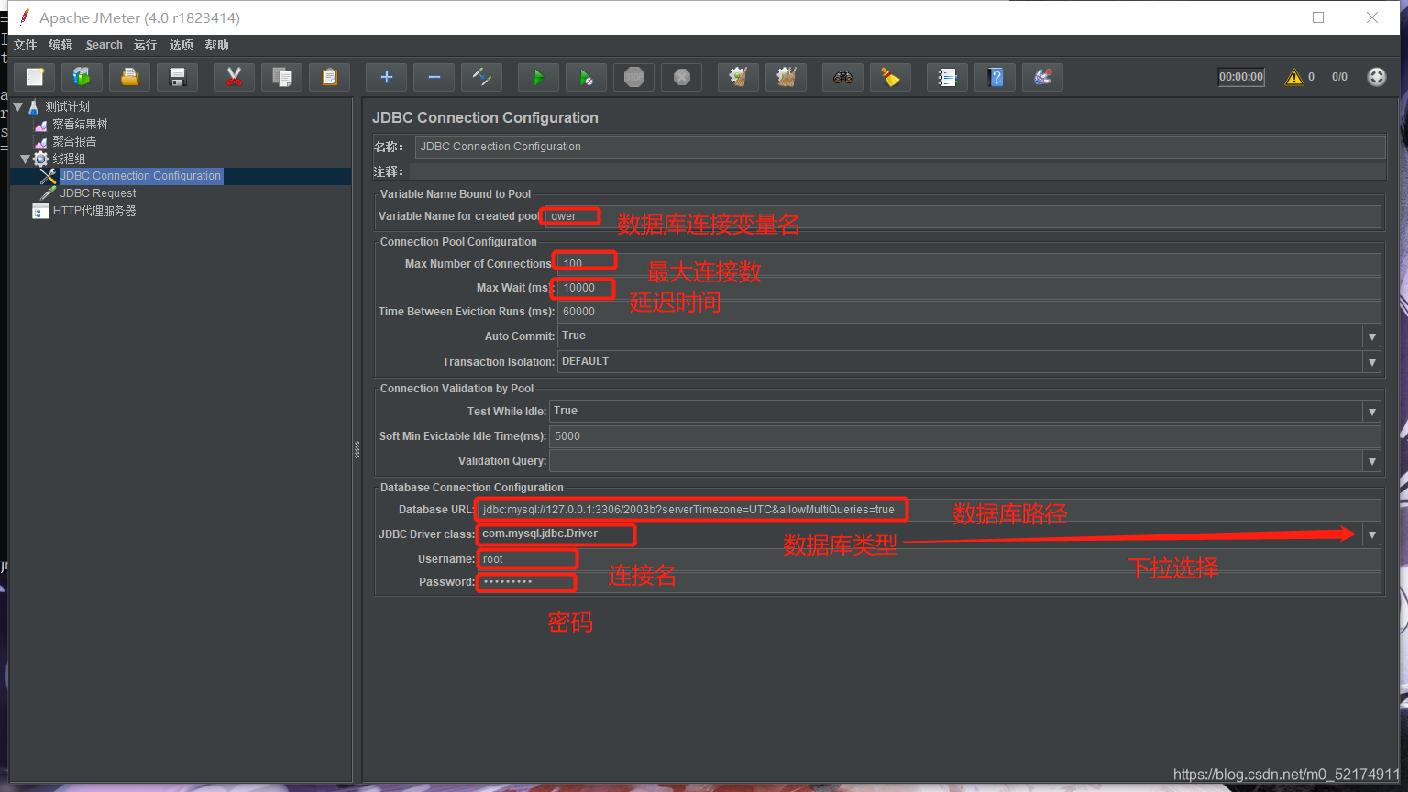Click Start no pauses icon
Image resolution: width=1408 pixels, height=792 pixels.
click(x=587, y=78)
